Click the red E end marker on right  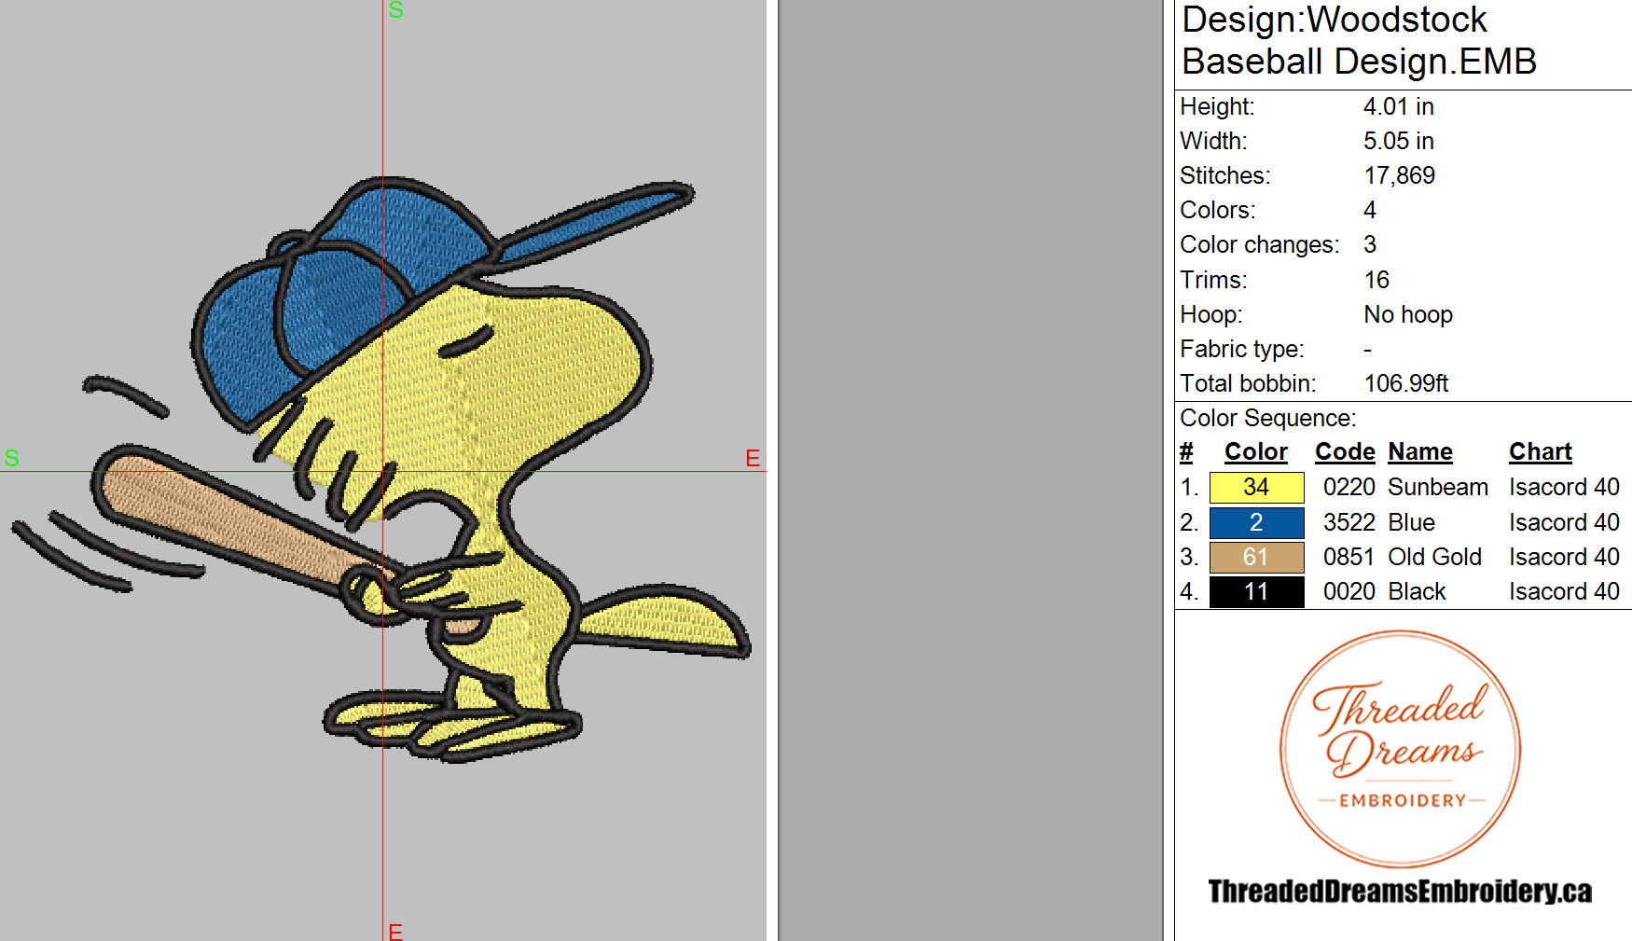click(x=753, y=458)
